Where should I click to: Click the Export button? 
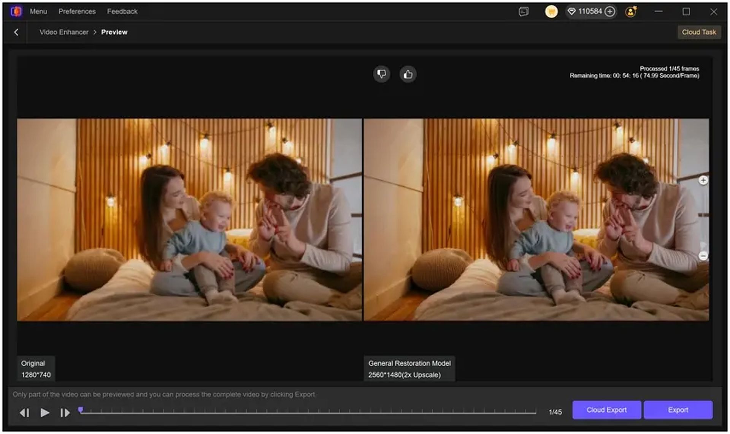click(x=678, y=410)
